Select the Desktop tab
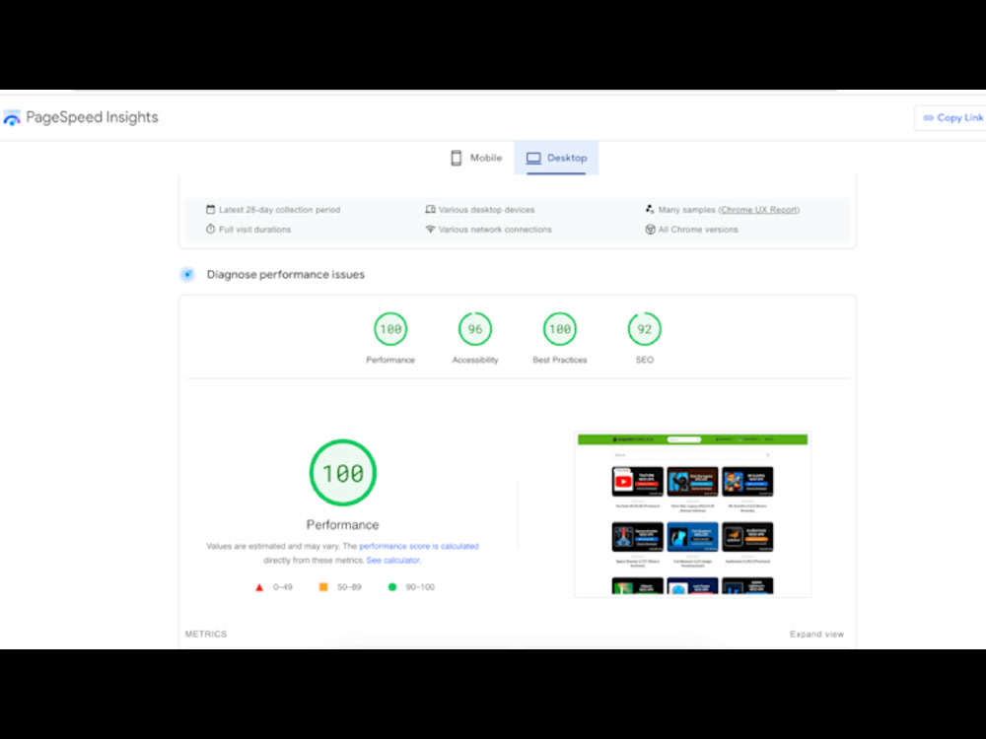986x739 pixels. click(x=556, y=158)
